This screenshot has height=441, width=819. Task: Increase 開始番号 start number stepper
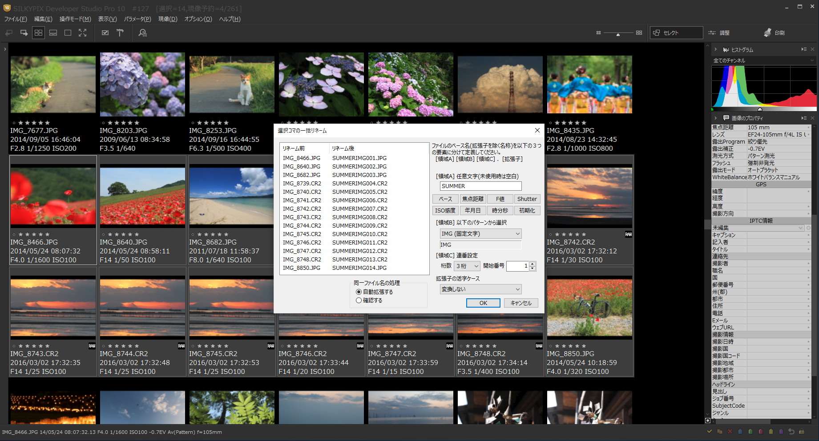533,264
